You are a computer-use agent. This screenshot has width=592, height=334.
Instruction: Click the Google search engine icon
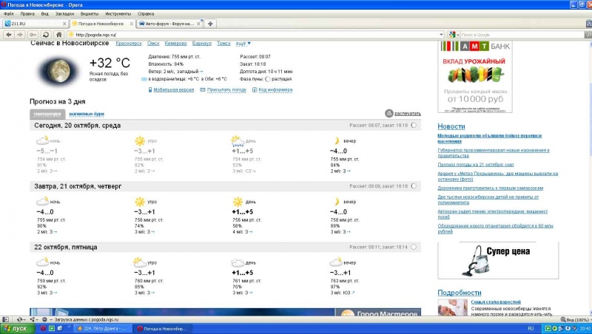pos(452,35)
